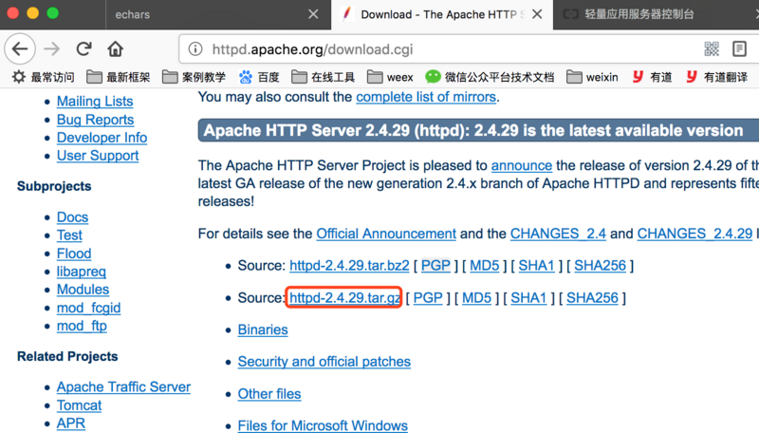
Task: Show site information icon in address bar
Action: [195, 49]
